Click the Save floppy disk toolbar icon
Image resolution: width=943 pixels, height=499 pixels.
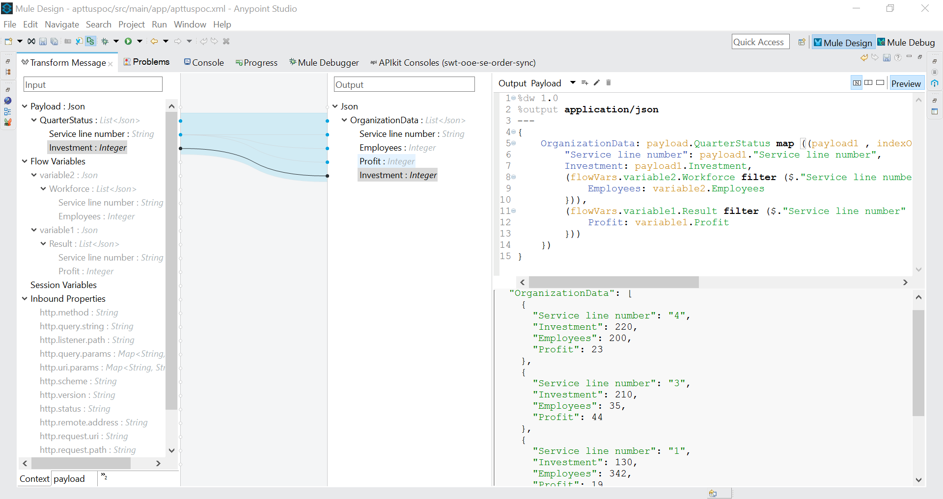pos(43,41)
